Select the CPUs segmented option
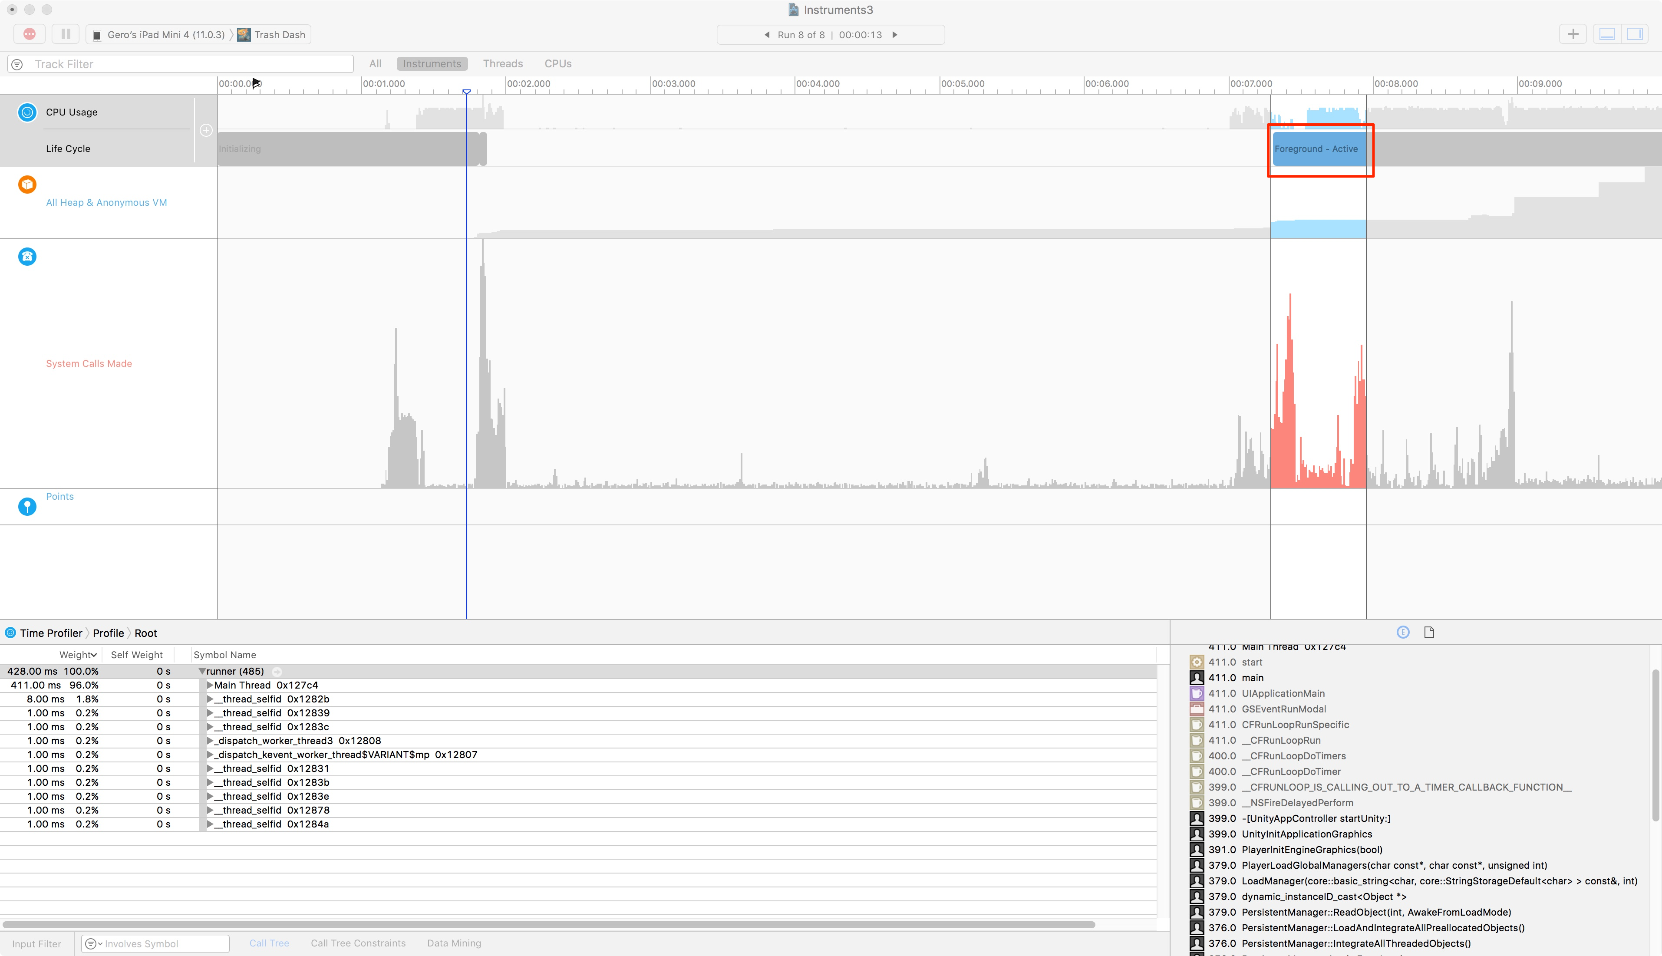 pos(557,63)
